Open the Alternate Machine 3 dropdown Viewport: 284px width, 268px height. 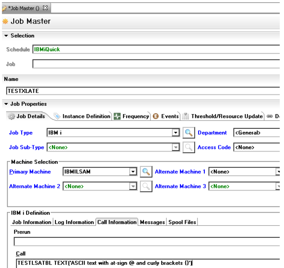[x=278, y=186]
